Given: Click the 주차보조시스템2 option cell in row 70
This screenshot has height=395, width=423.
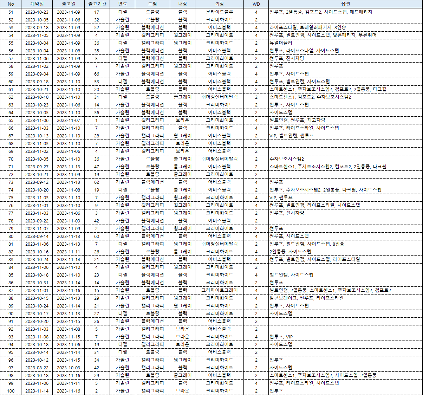Looking at the screenshot, I should click(x=345, y=159).
